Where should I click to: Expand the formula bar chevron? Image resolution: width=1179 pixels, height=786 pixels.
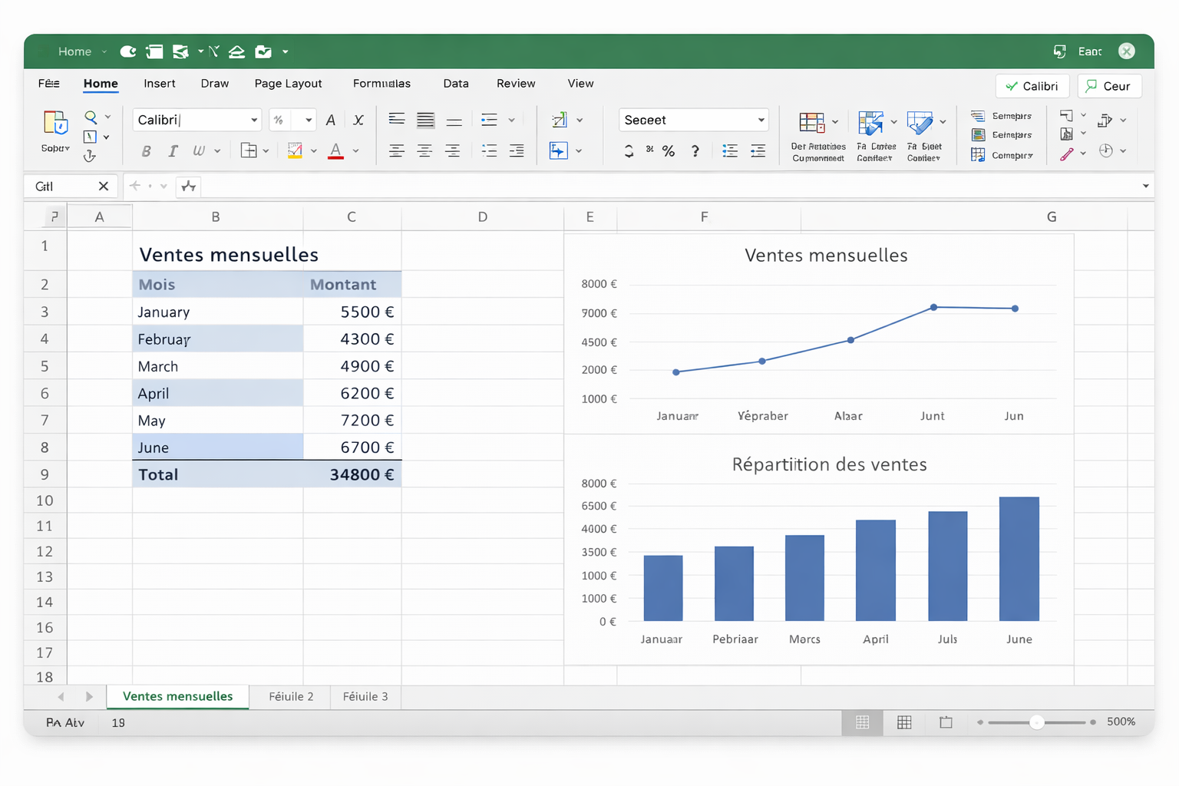(x=1145, y=187)
